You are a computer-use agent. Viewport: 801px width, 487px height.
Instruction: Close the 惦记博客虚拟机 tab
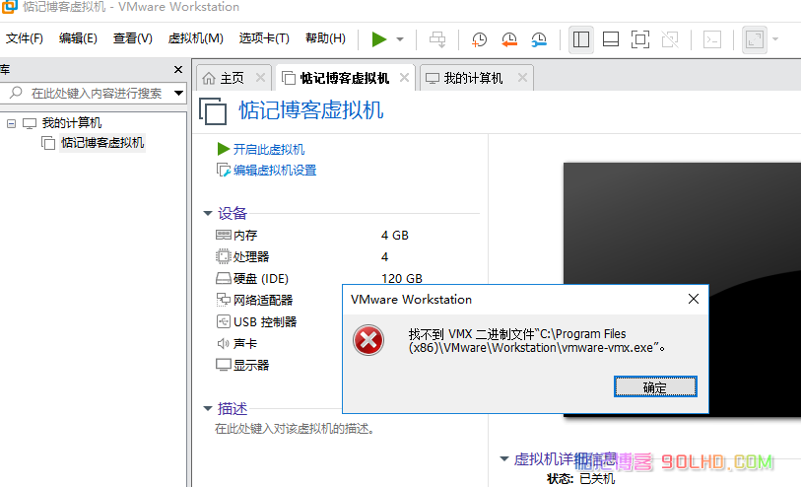tap(404, 78)
